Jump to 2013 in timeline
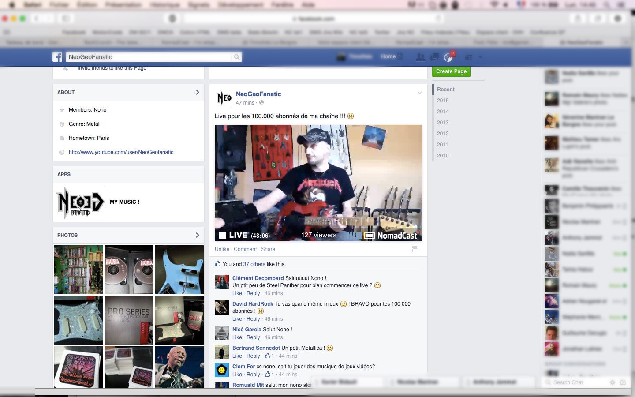This screenshot has height=397, width=635. point(443,123)
